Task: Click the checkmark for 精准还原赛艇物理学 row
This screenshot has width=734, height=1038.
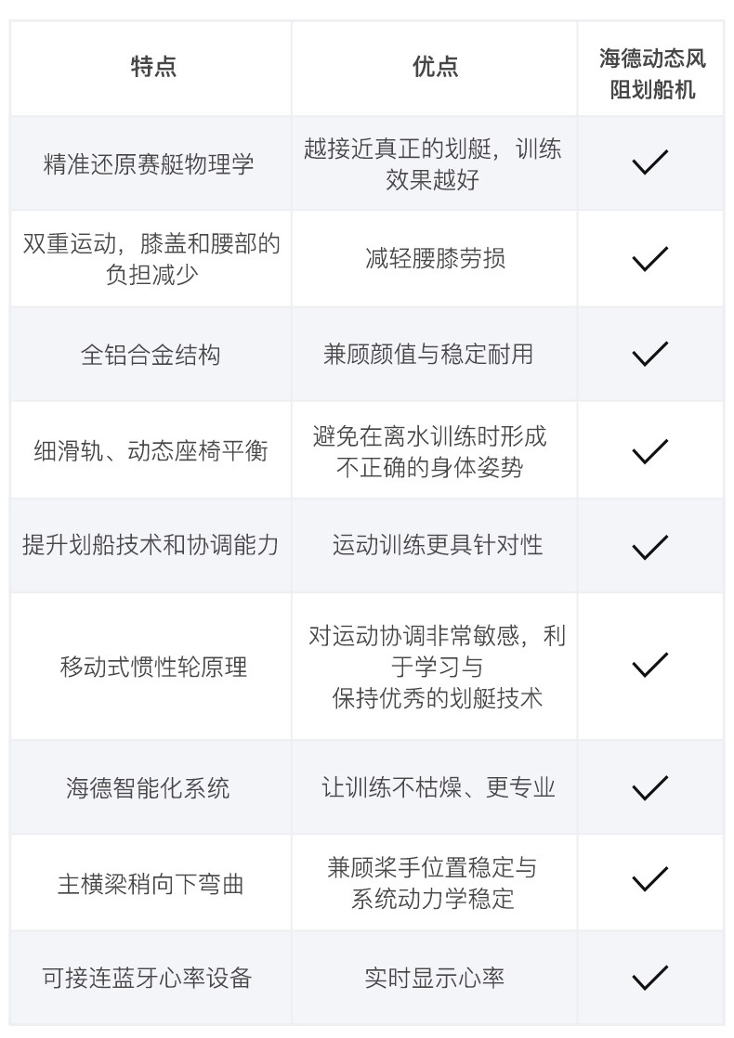Action: [x=649, y=163]
